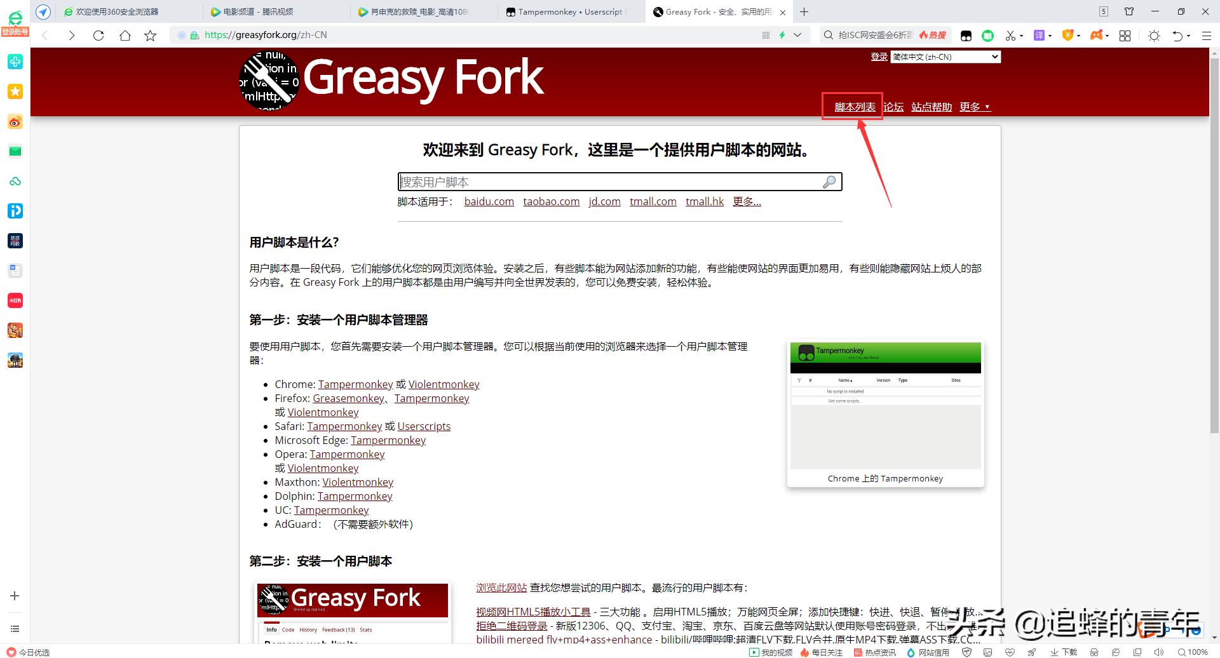Open a new browser tab
Image resolution: width=1220 pixels, height=658 pixels.
coord(804,11)
